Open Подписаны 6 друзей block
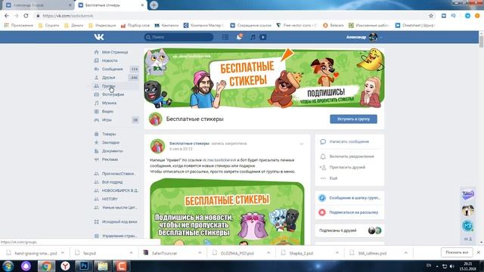Viewport: 484px width, 272px height. [x=349, y=230]
